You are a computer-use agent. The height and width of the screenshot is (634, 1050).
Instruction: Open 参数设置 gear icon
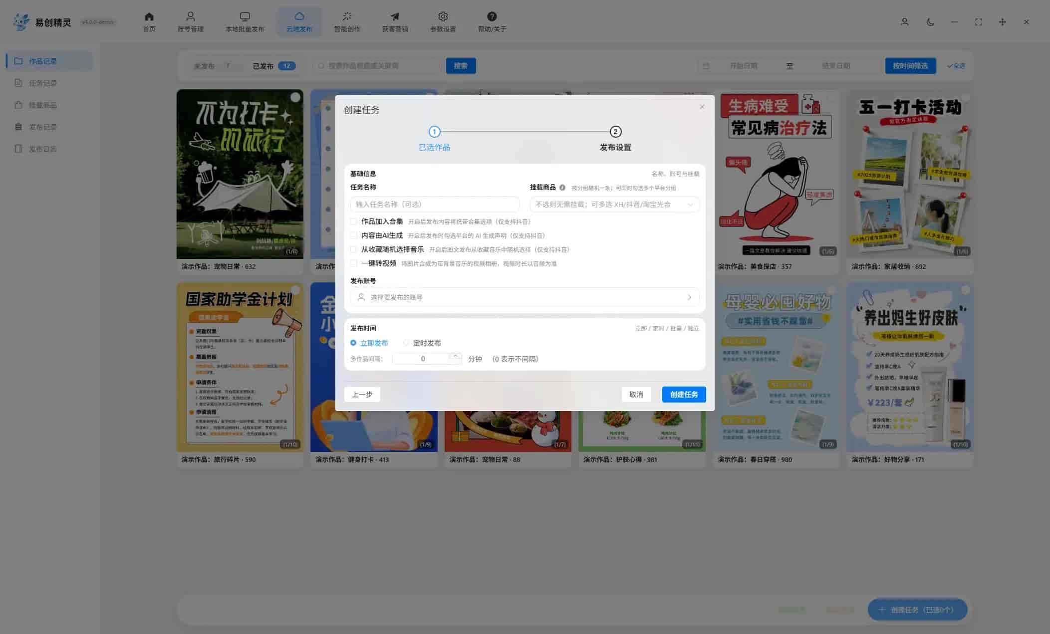point(443,16)
